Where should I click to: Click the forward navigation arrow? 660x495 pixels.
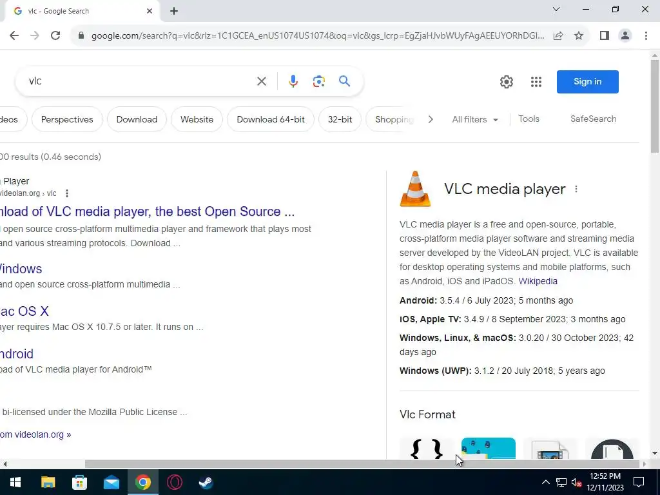[35, 35]
